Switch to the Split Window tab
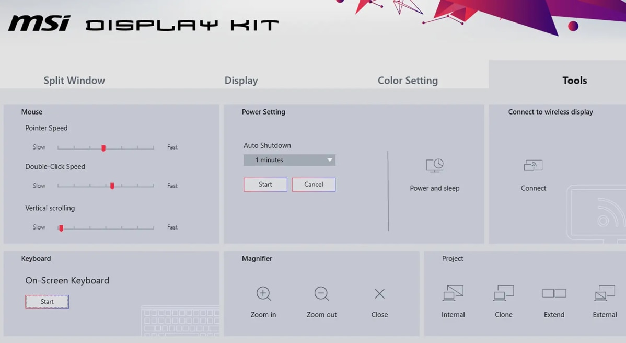The image size is (626, 343). point(74,80)
